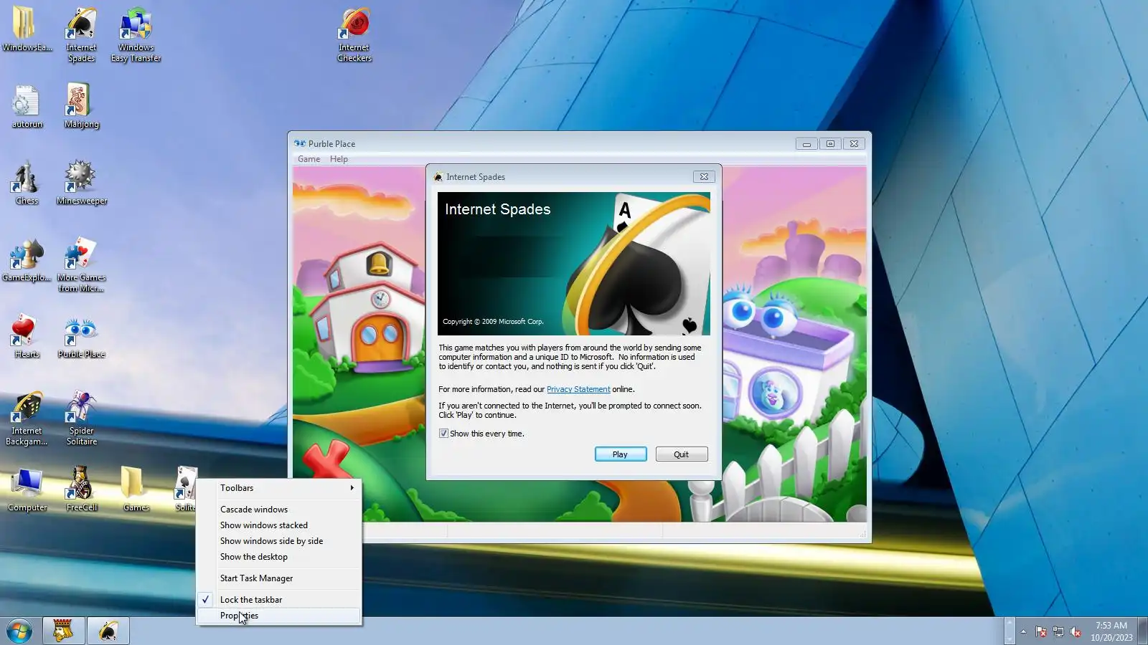1148x645 pixels.
Task: Maximize the Purble Place window
Action: [x=830, y=144]
